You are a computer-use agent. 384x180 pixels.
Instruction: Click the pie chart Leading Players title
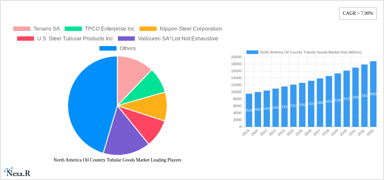tap(117, 160)
